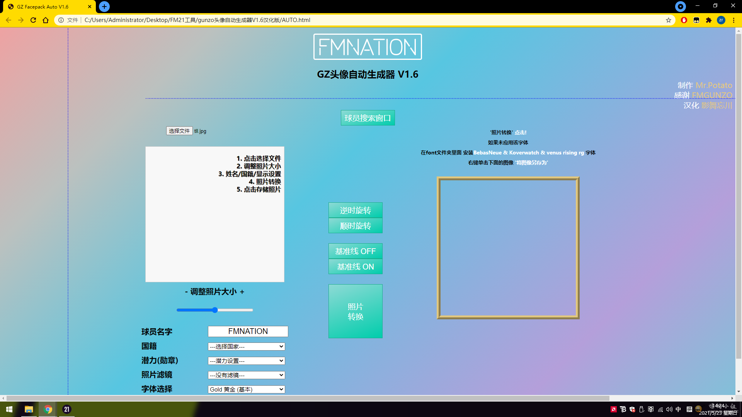Screen dimensions: 742x417
Task: Click the 球员名字 FMNATION name field
Action: pos(248,331)
